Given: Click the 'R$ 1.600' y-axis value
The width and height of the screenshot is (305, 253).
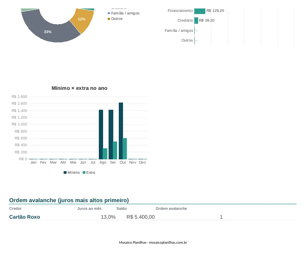Looking at the screenshot, I should click(19, 103).
